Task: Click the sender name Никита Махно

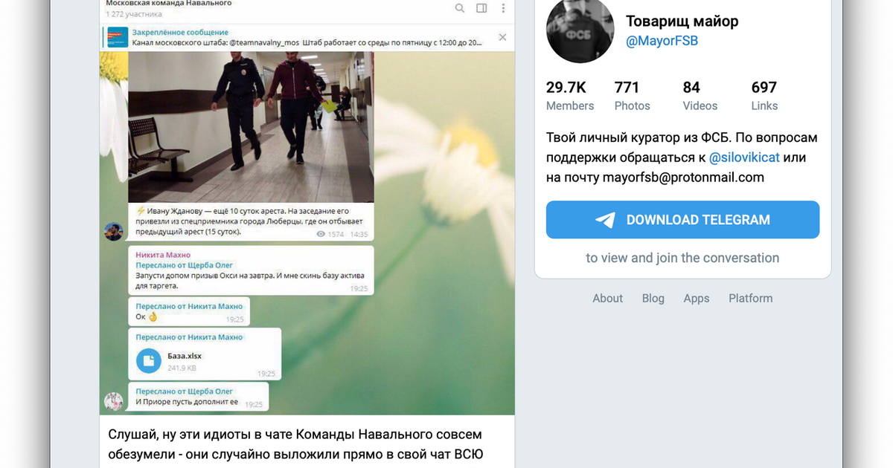Action: (161, 255)
